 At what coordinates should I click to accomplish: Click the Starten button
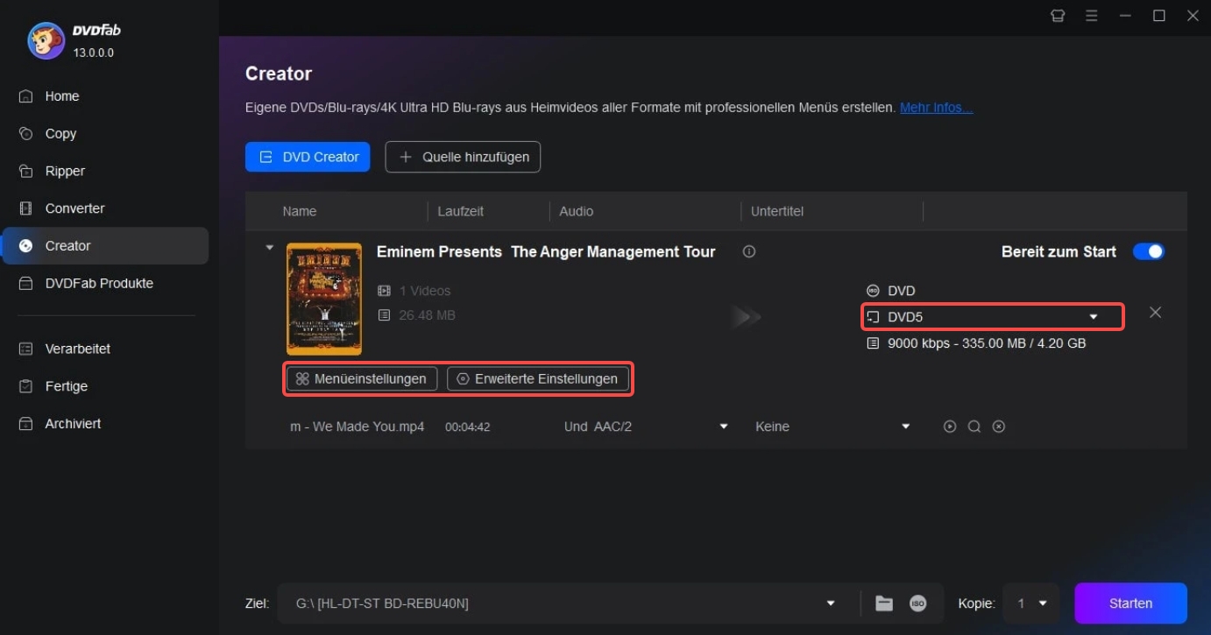(1130, 603)
